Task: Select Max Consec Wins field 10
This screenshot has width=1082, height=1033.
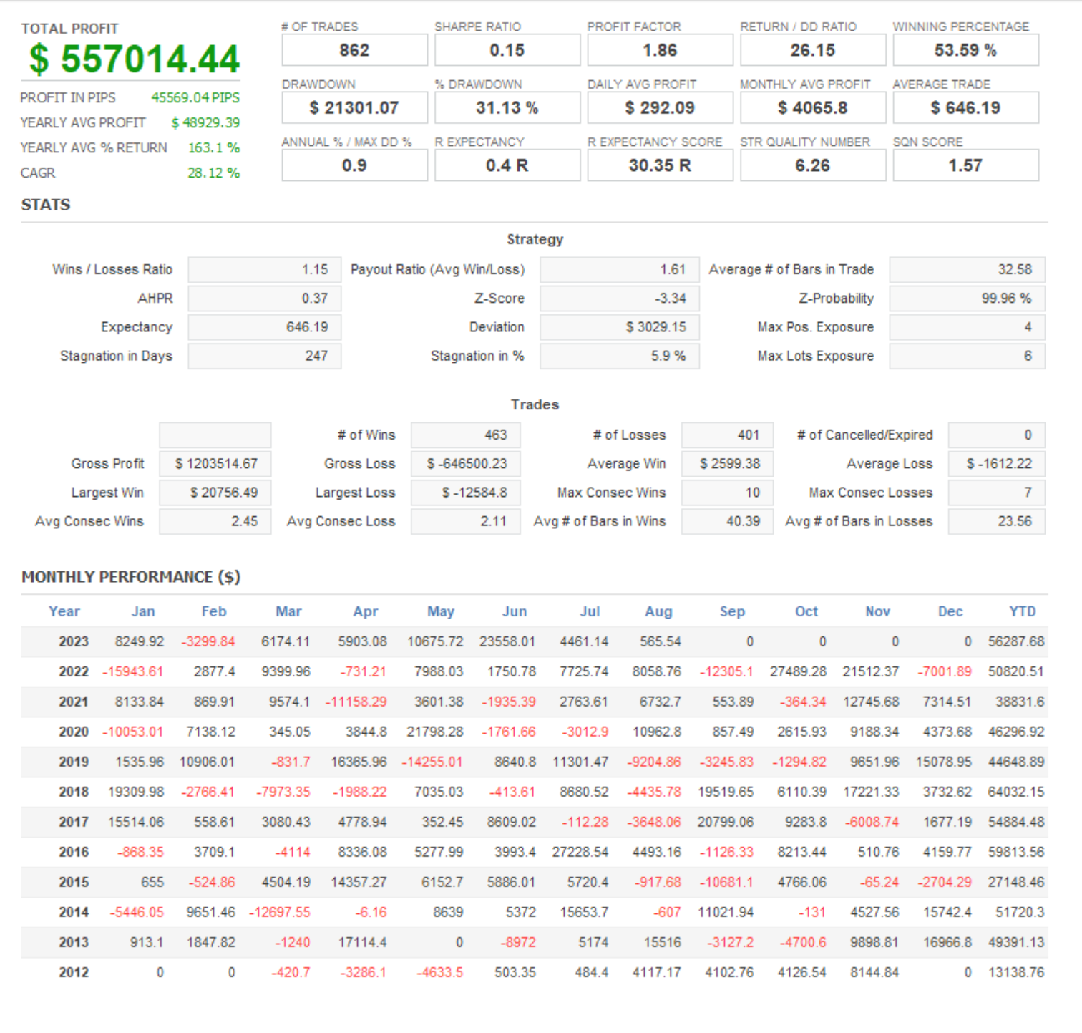Action: click(728, 493)
